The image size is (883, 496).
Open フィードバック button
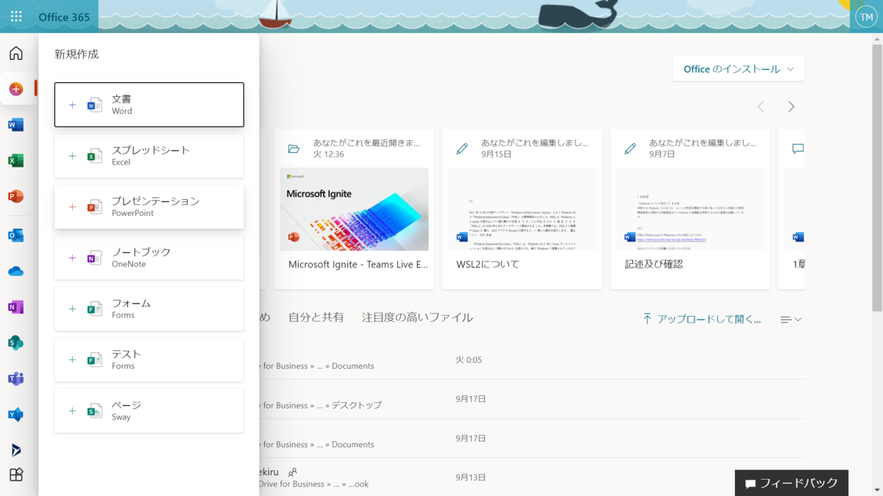click(791, 483)
